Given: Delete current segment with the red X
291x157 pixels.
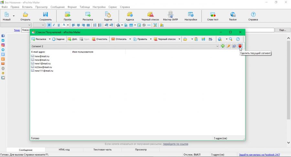Looking at the screenshot, I should tap(240, 46).
